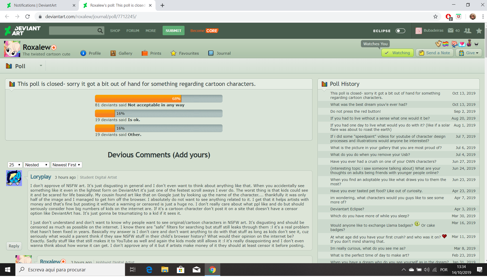Open the friends icon in the header
487x277 pixels.
[467, 31]
